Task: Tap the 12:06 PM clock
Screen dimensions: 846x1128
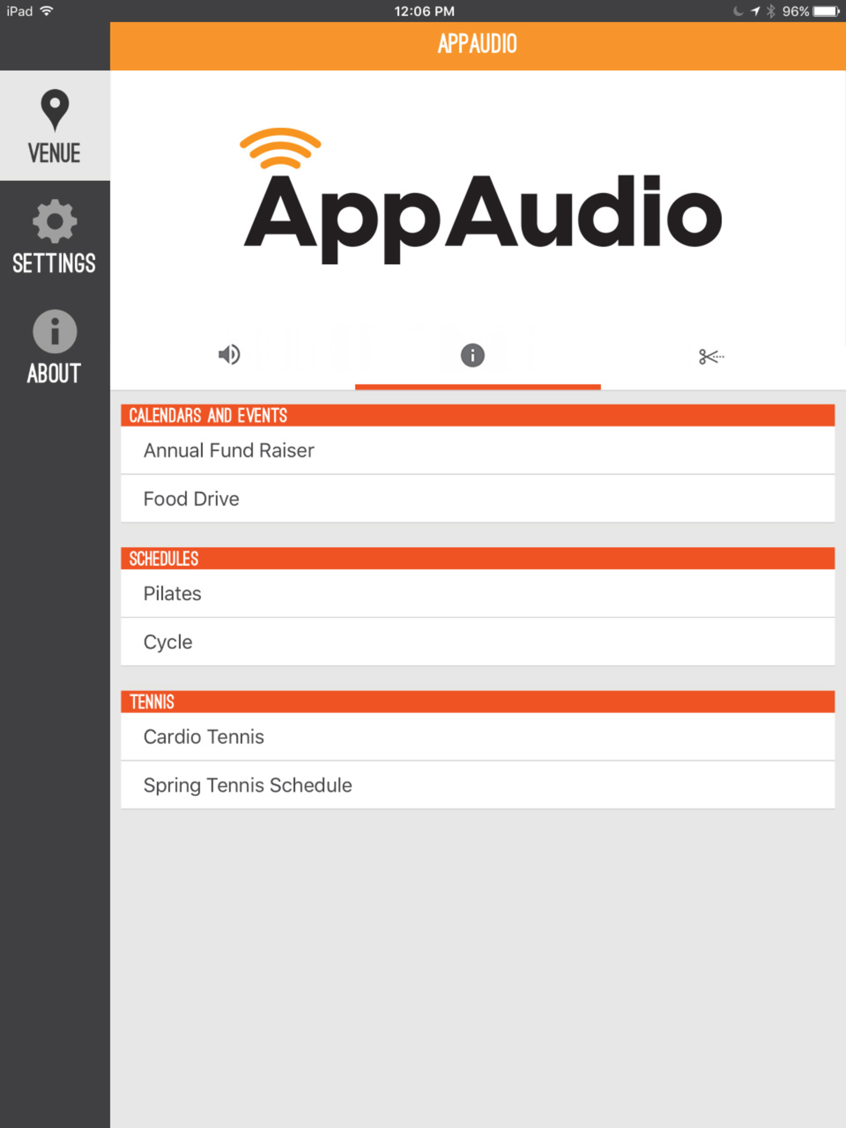Action: pos(424,11)
